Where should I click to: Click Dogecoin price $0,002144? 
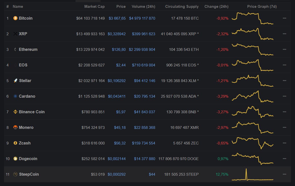117,159
